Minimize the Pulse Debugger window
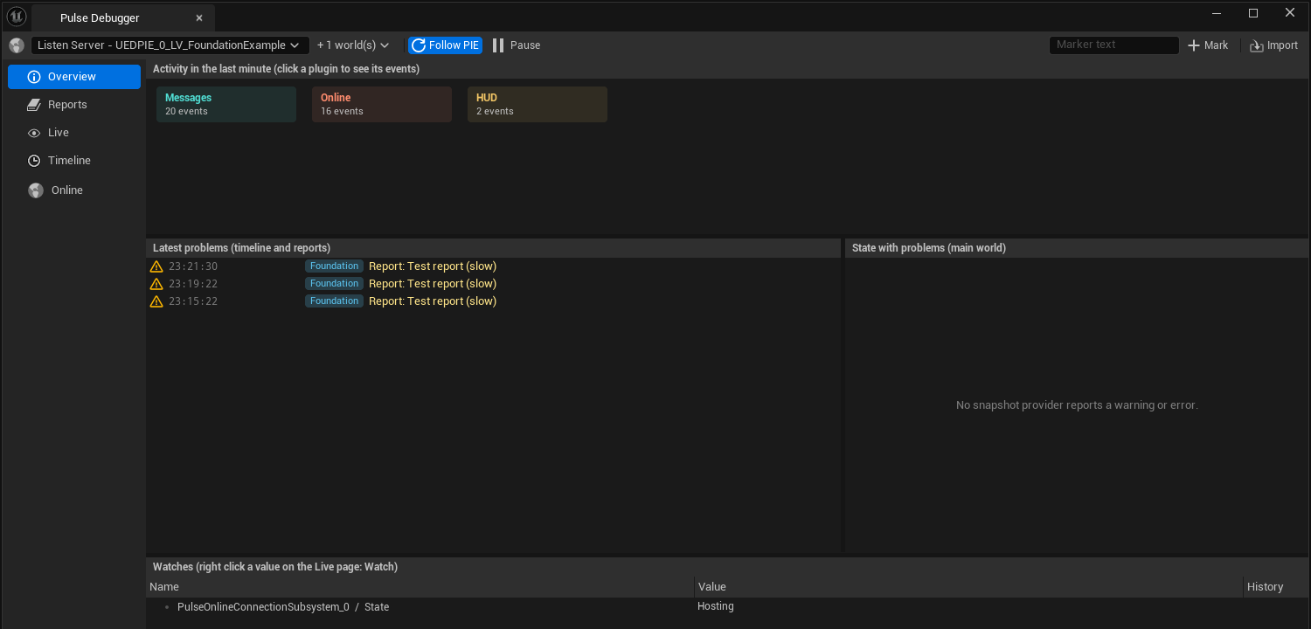This screenshot has height=629, width=1311. 1217,13
